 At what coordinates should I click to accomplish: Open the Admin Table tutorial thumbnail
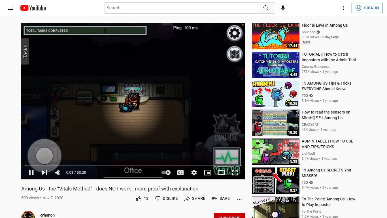[x=276, y=65]
